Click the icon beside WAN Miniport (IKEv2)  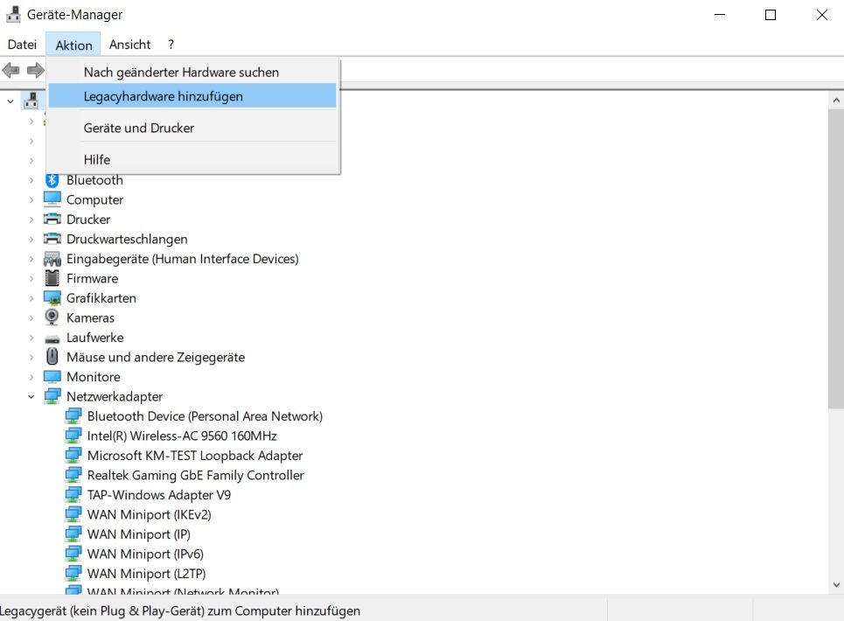(x=73, y=514)
